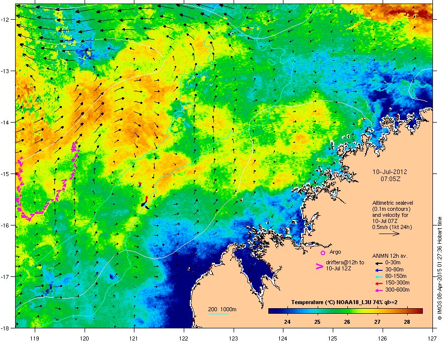Click the '10-Jul 07Z' legend line
This screenshot has width=443, height=343.
(x=385, y=221)
